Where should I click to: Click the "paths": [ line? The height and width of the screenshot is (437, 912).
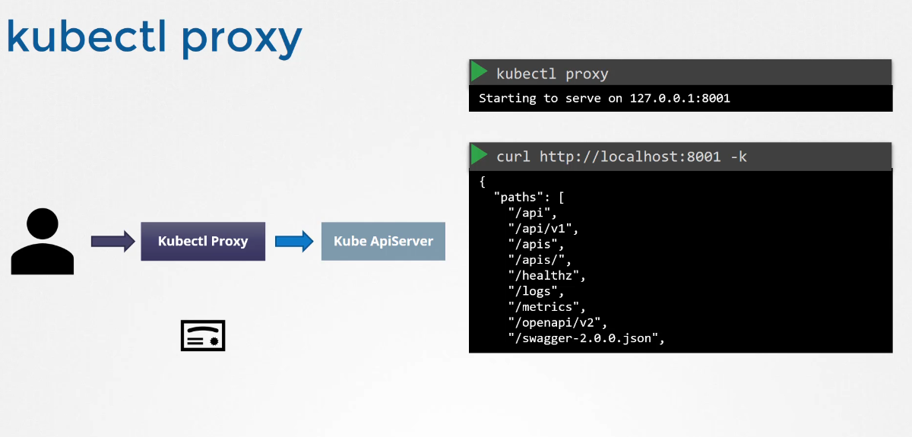click(528, 198)
